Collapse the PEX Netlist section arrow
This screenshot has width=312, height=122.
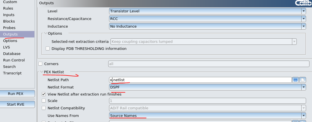point(41,72)
